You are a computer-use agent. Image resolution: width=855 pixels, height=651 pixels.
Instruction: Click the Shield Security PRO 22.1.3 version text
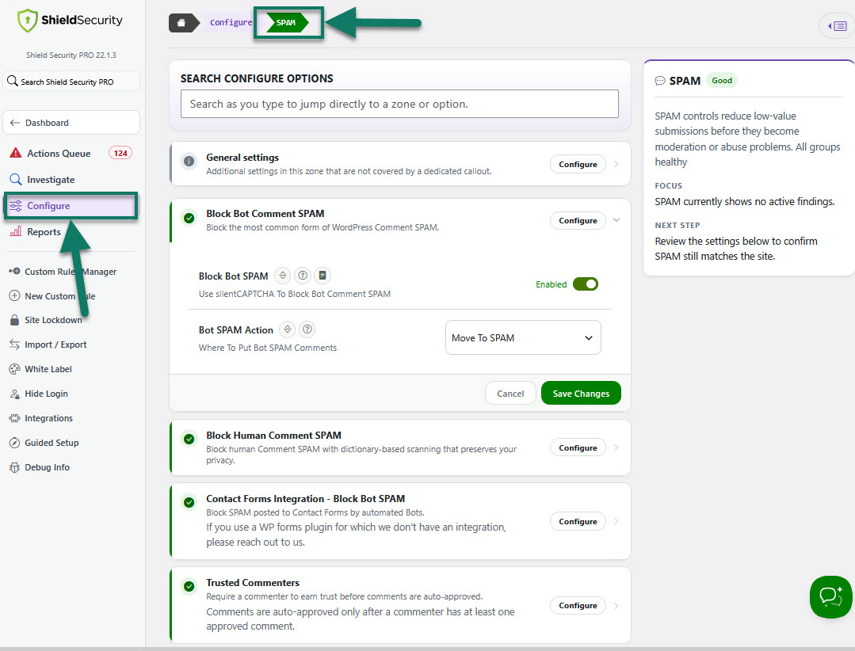71,55
